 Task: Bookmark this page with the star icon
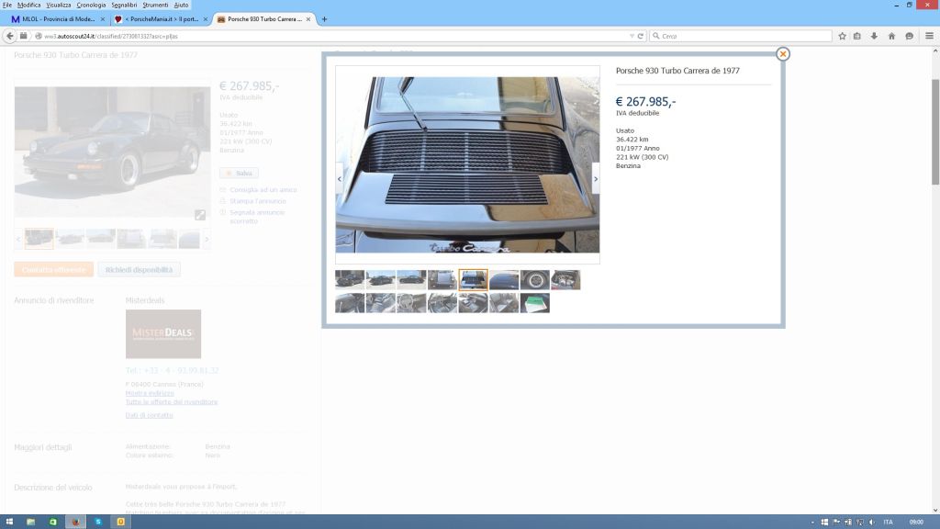coord(842,36)
